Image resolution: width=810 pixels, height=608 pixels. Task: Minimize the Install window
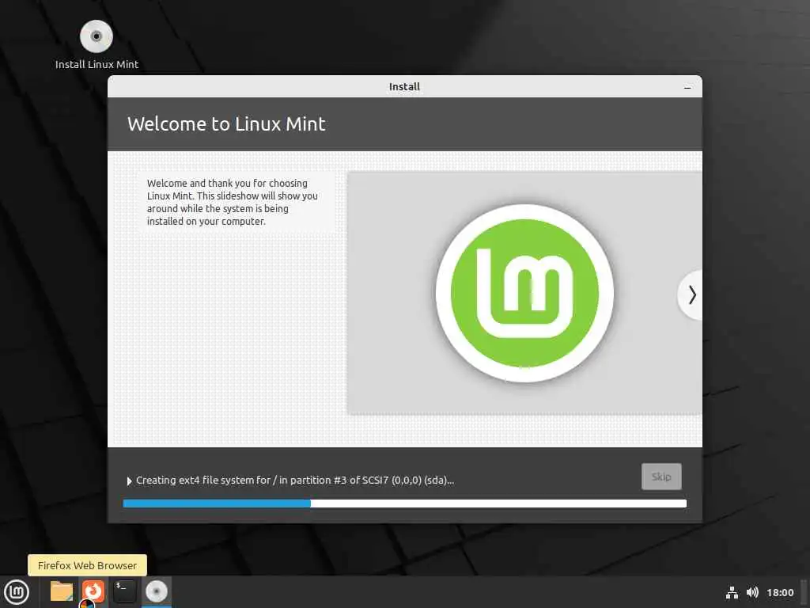pyautogui.click(x=687, y=87)
